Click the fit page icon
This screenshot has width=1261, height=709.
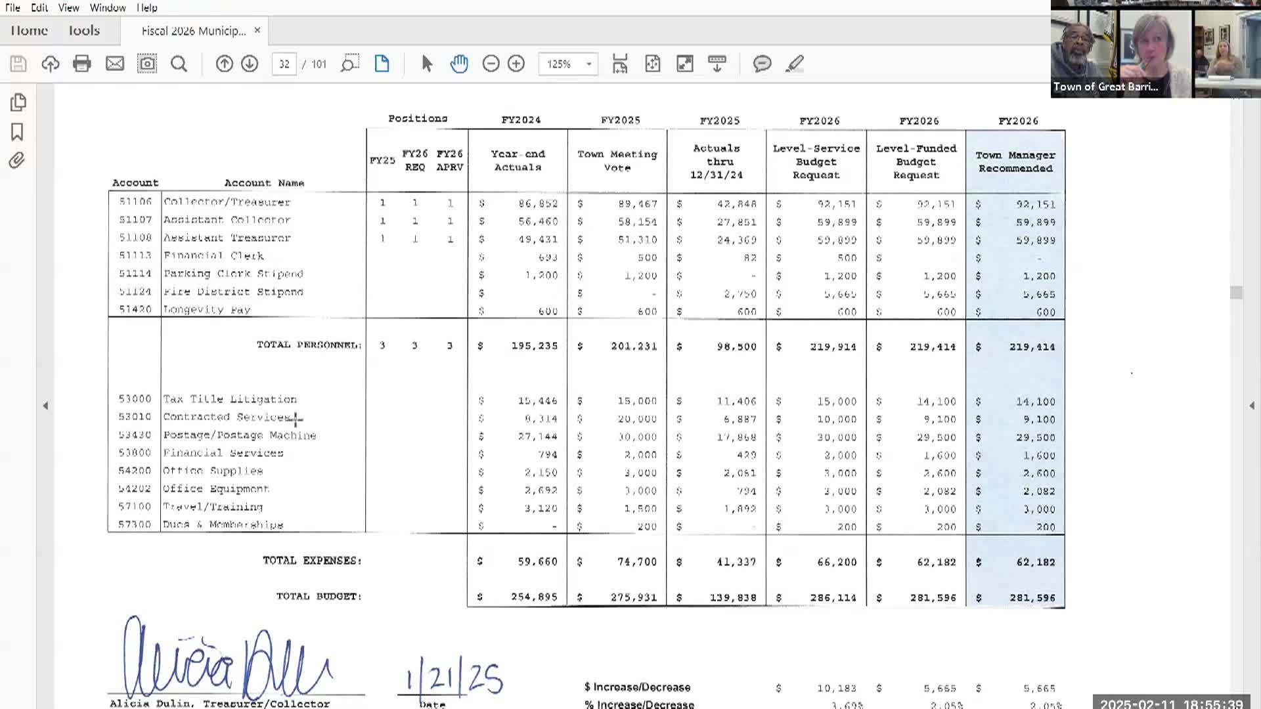point(653,64)
